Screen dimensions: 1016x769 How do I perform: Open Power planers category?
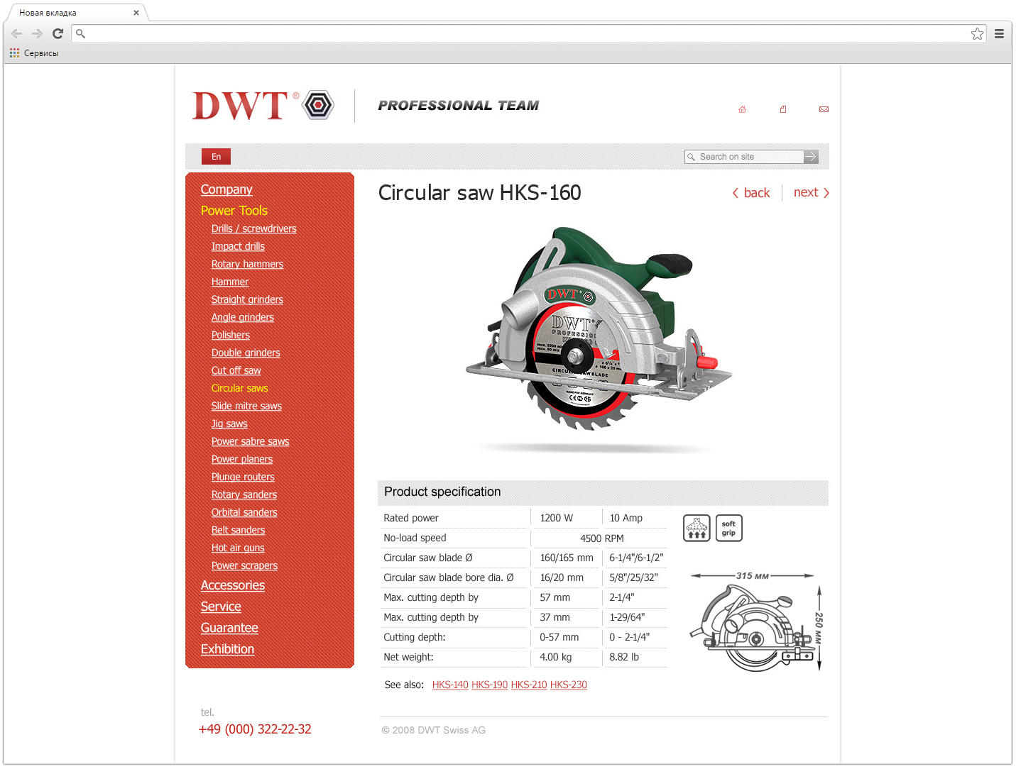(x=242, y=459)
